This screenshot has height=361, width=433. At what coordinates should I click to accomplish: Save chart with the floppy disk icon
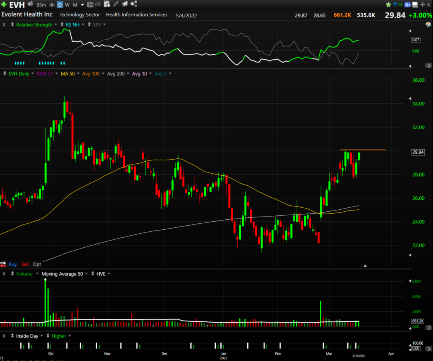(x=415, y=5)
